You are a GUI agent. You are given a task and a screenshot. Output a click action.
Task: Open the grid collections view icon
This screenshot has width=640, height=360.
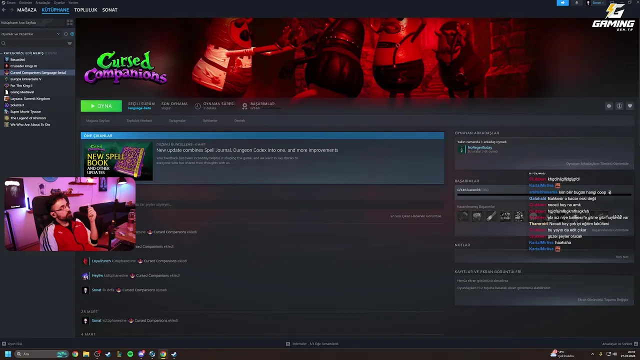coord(69,22)
